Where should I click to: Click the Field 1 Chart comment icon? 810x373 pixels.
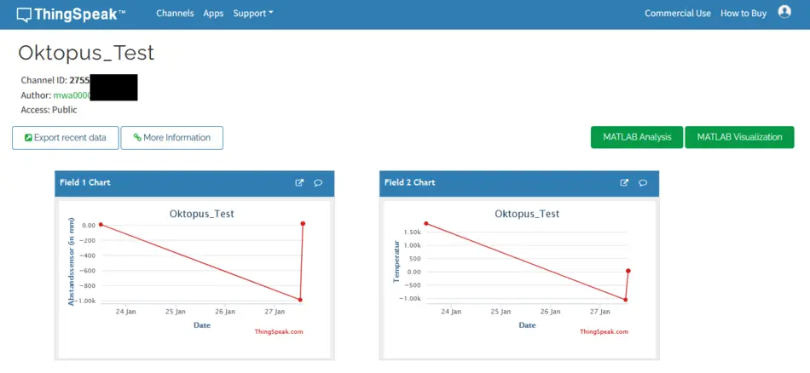point(318,182)
